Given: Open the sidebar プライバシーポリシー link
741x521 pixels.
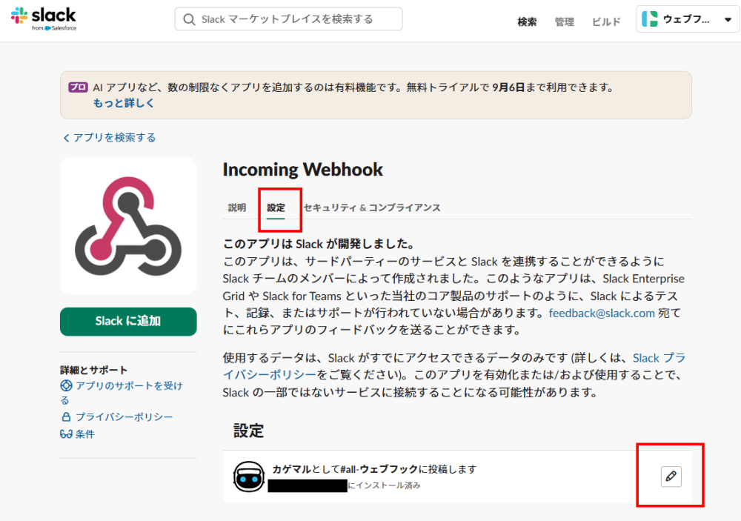Looking at the screenshot, I should (124, 417).
